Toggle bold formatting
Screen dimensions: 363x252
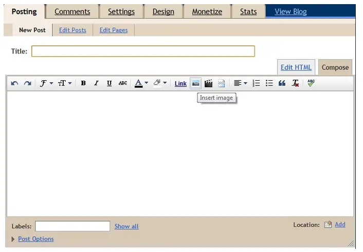click(x=83, y=83)
